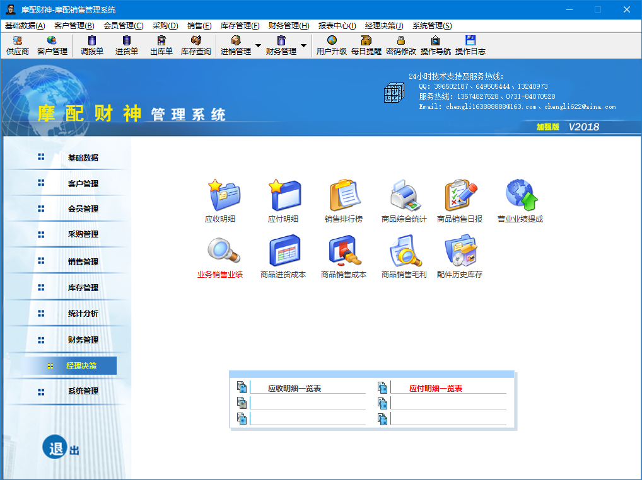Click the document icon beside 应收明细一览表
Screen dimensions: 642x480
pos(242,387)
